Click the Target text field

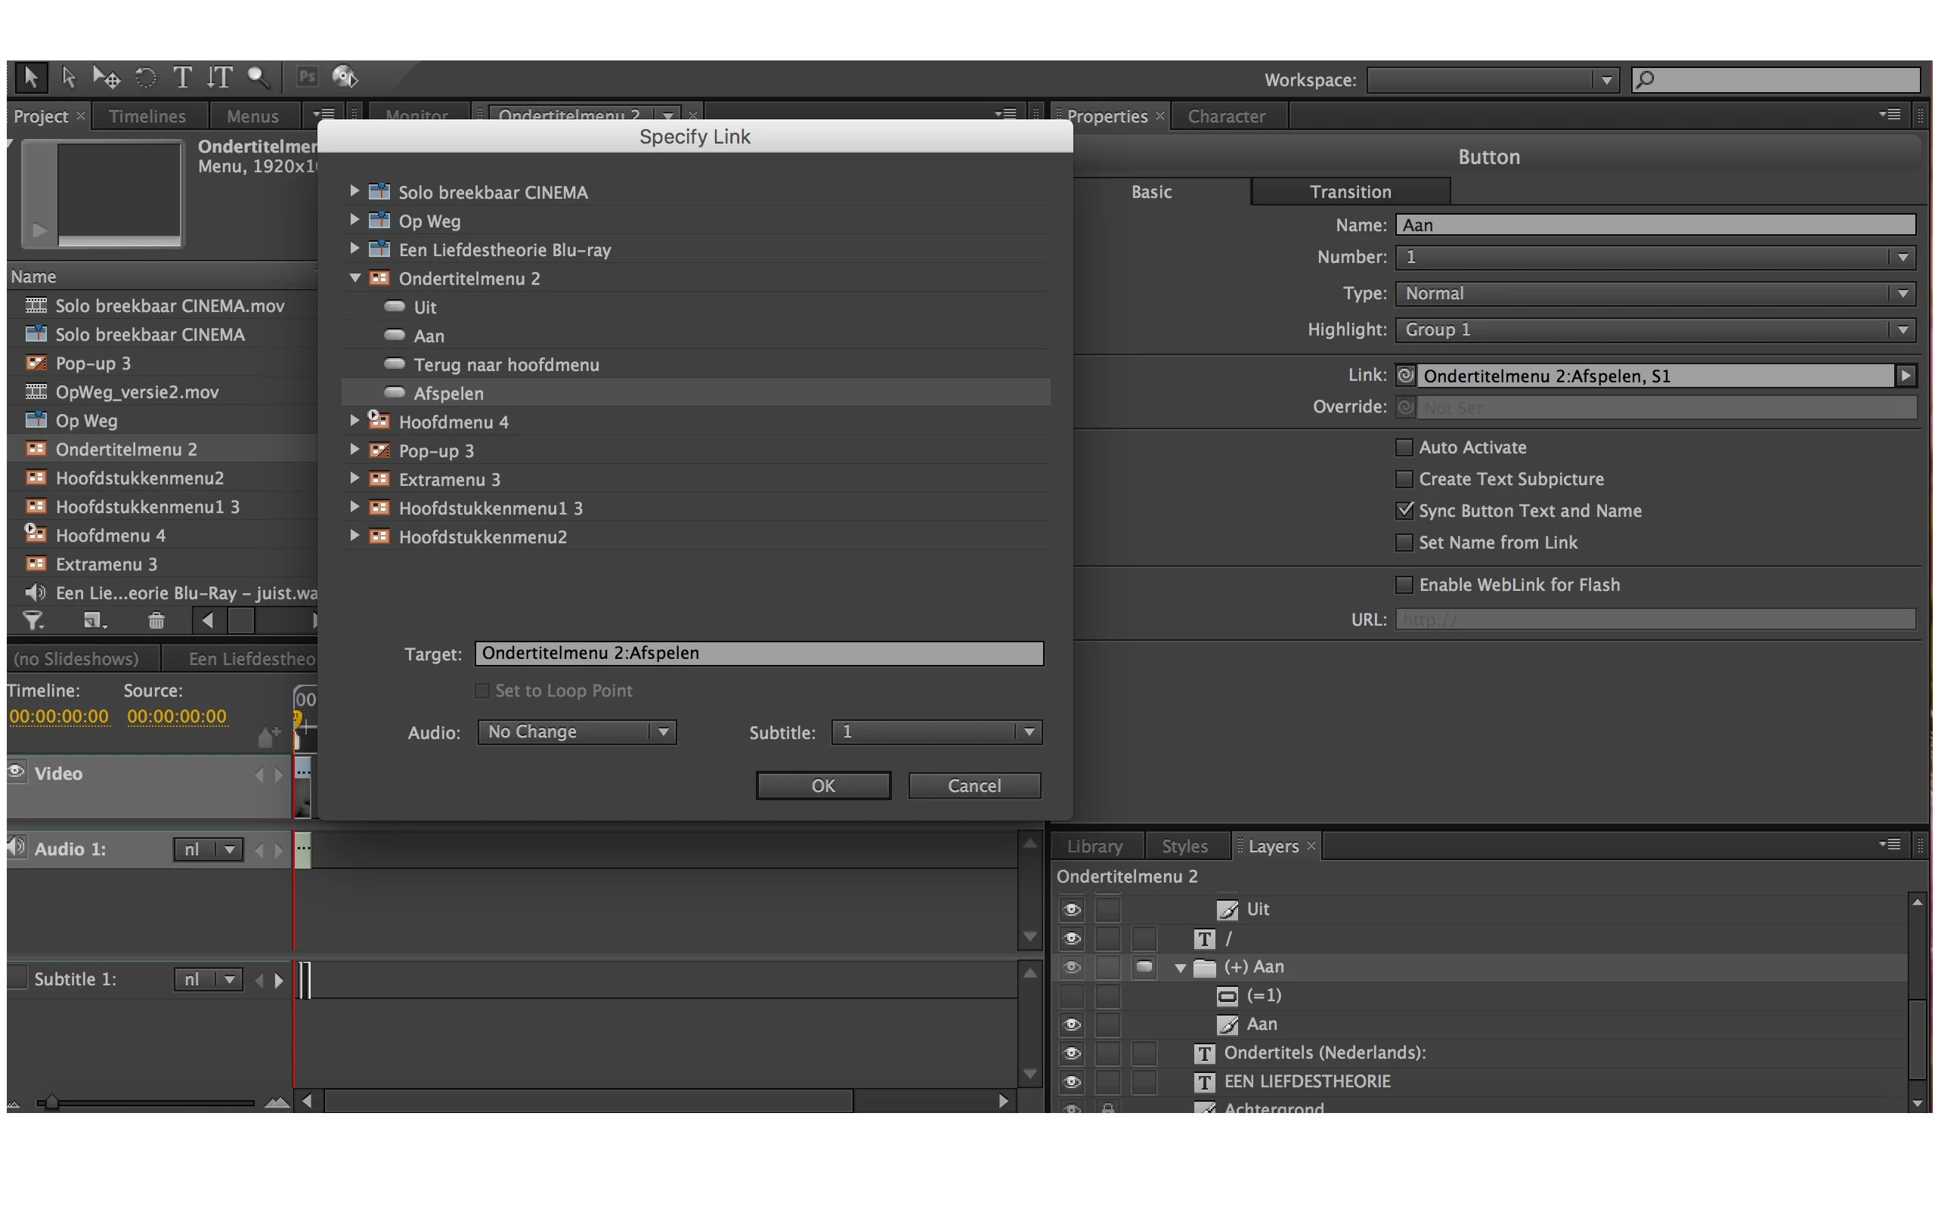pyautogui.click(x=758, y=654)
